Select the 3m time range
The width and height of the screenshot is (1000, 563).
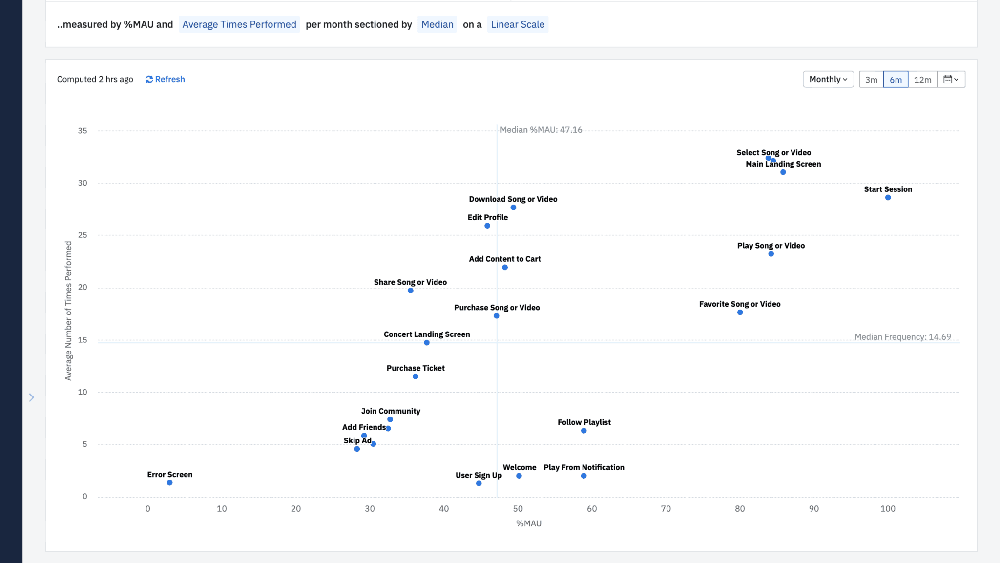pos(872,79)
